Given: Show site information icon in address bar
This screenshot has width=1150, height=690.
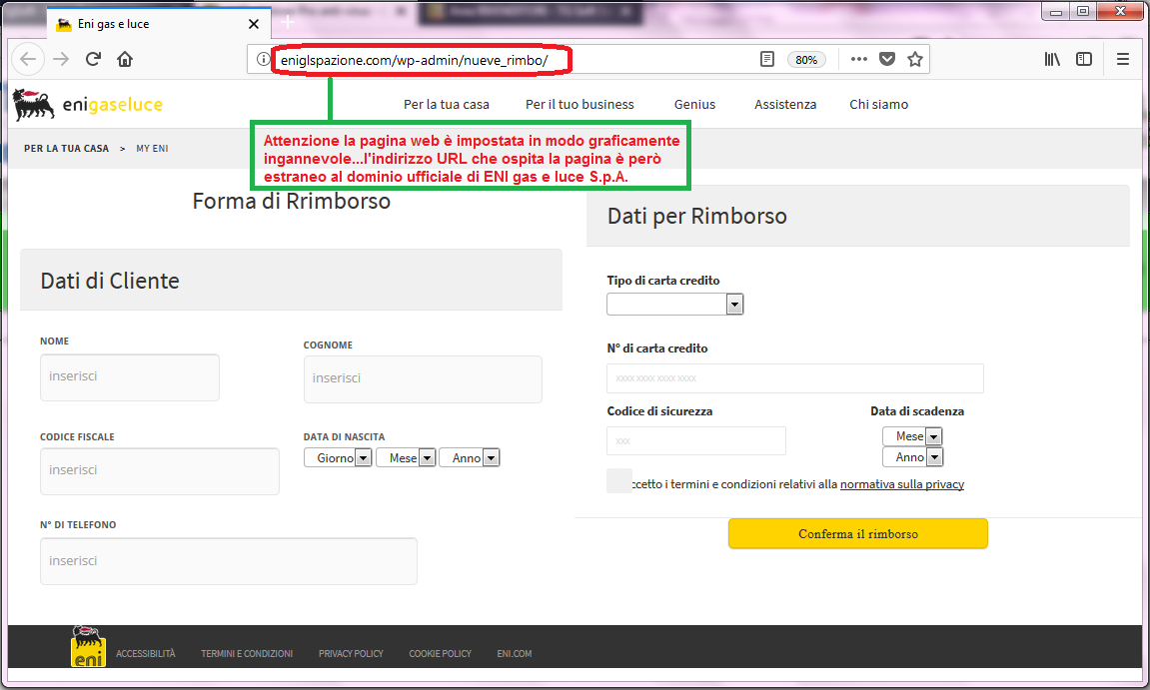Looking at the screenshot, I should coord(263,59).
